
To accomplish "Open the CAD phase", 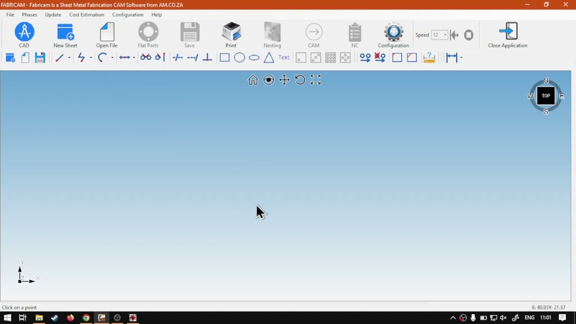I will point(24,35).
